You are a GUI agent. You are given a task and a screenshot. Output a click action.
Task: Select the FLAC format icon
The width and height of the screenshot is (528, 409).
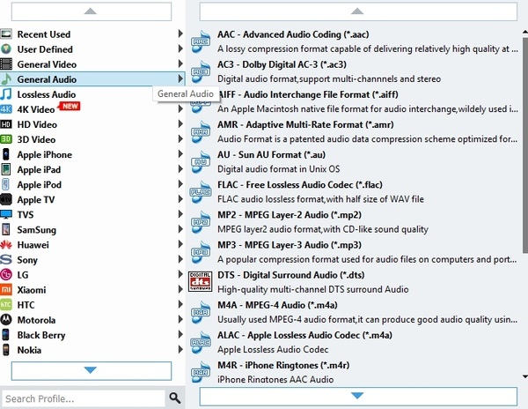202,191
